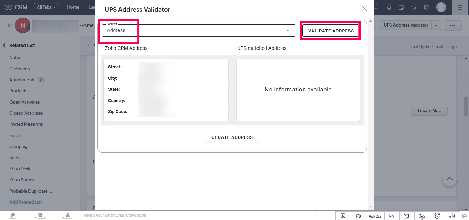The image size is (469, 220).
Task: Close the UPS Address Validator dialog
Action: pyautogui.click(x=365, y=9)
